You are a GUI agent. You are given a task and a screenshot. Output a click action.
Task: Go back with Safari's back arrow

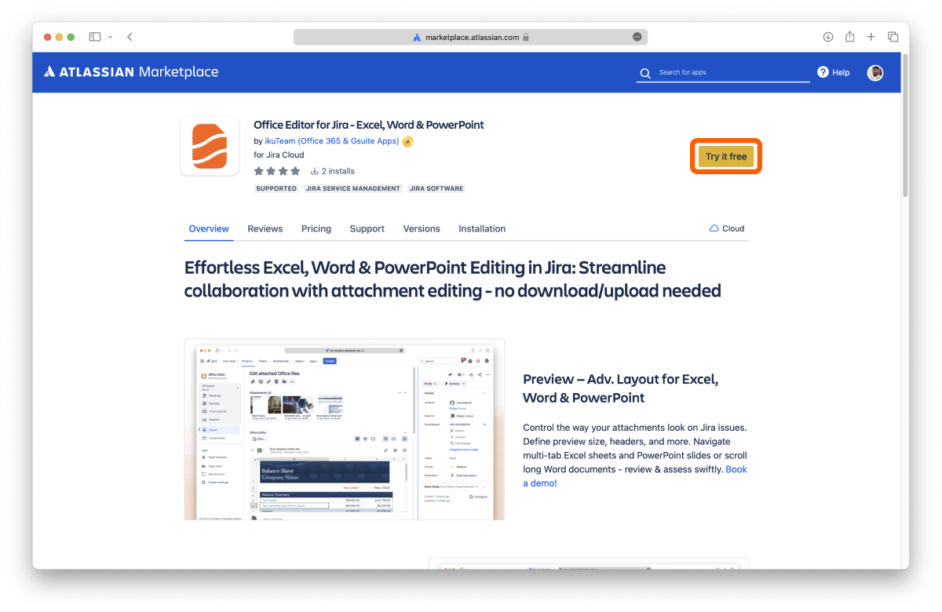[x=130, y=37]
